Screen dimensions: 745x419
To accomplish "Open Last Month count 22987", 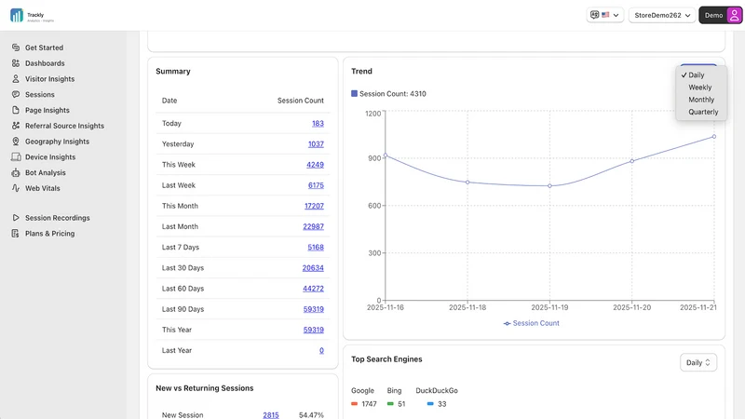I will (314, 226).
